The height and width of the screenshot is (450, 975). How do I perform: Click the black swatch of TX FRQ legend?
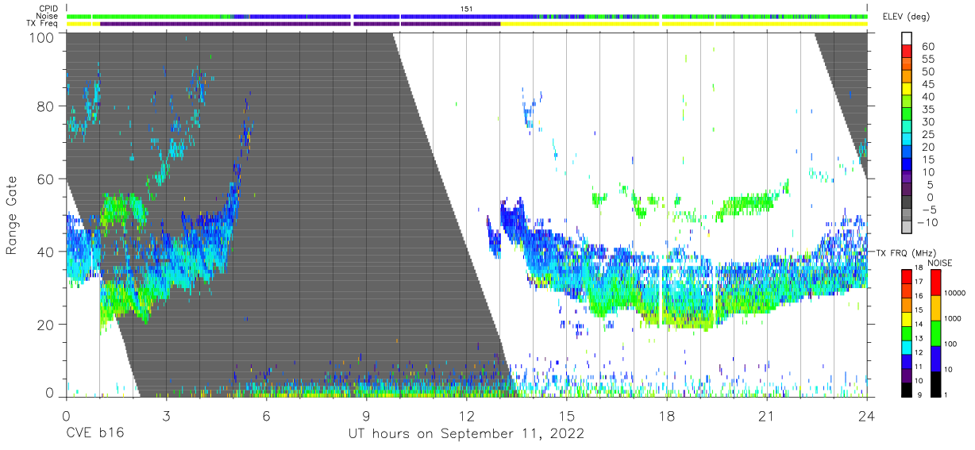coord(908,389)
